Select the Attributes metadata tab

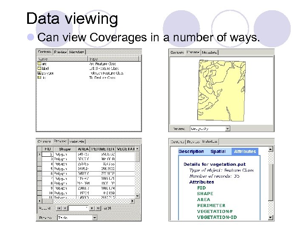pos(245,152)
